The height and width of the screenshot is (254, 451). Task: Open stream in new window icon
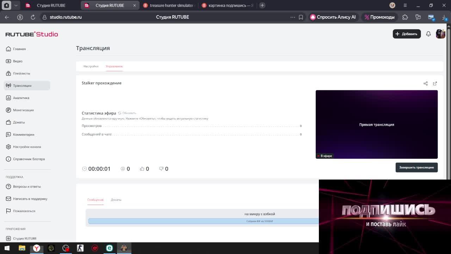435,84
